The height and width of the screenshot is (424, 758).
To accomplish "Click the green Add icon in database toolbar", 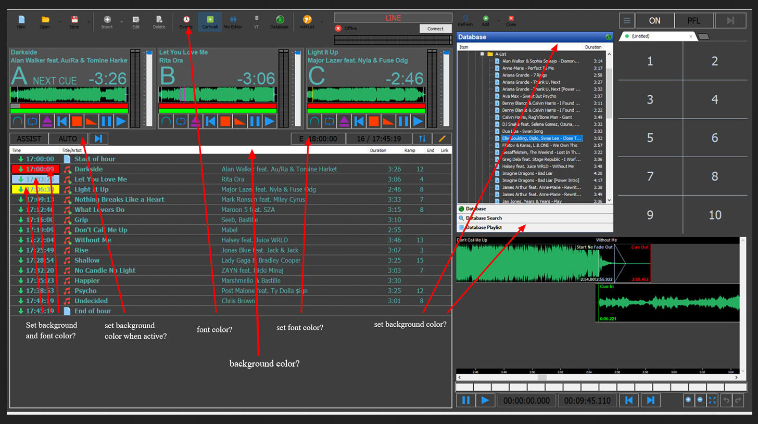I will click(x=486, y=21).
